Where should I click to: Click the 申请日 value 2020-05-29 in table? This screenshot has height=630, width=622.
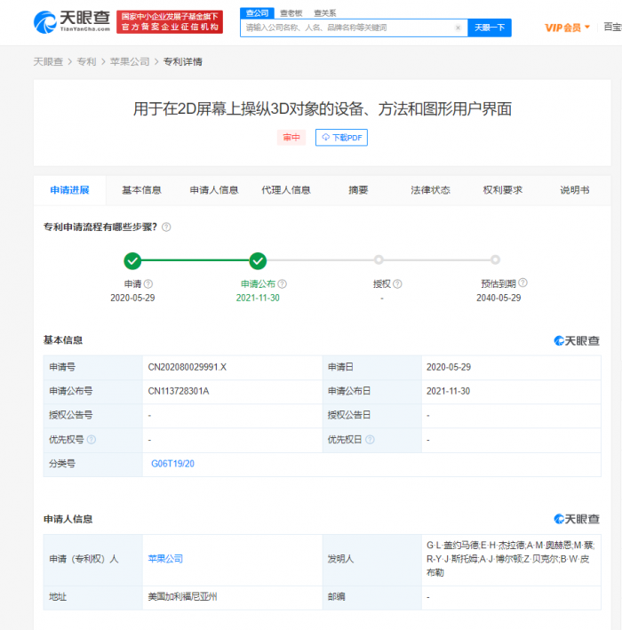click(x=449, y=367)
